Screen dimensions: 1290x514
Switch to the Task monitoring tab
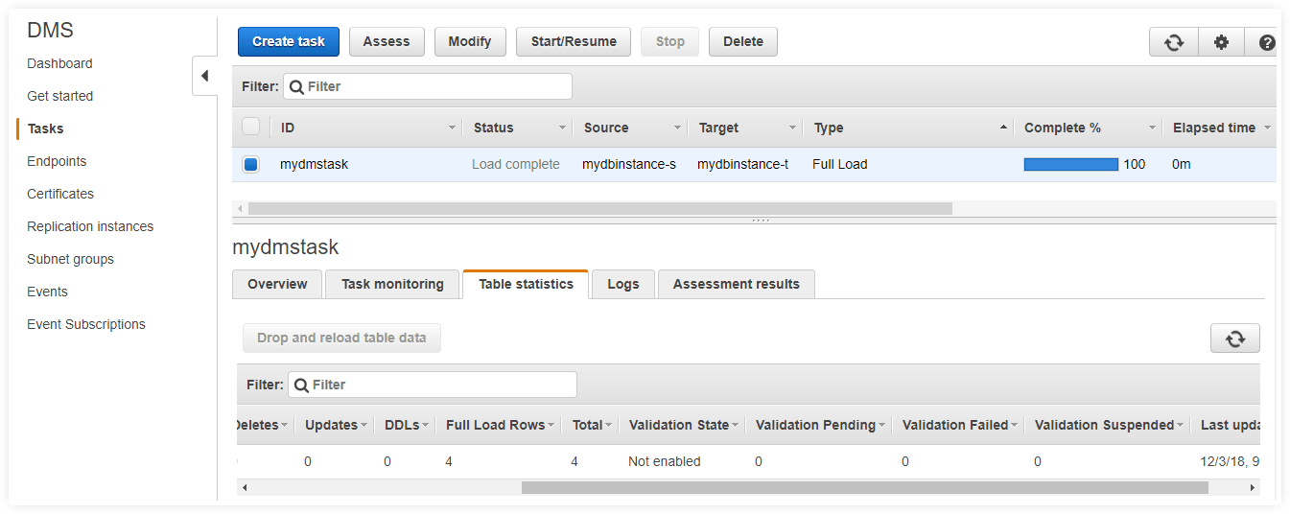pos(392,285)
